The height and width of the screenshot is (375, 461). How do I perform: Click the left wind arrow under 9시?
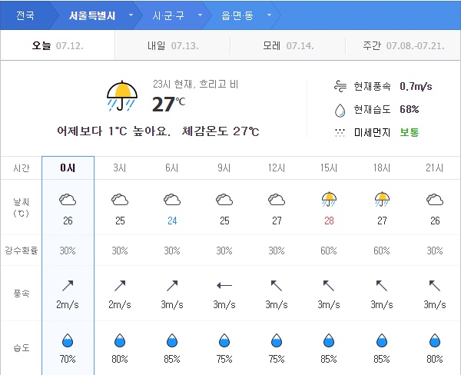[x=224, y=285]
